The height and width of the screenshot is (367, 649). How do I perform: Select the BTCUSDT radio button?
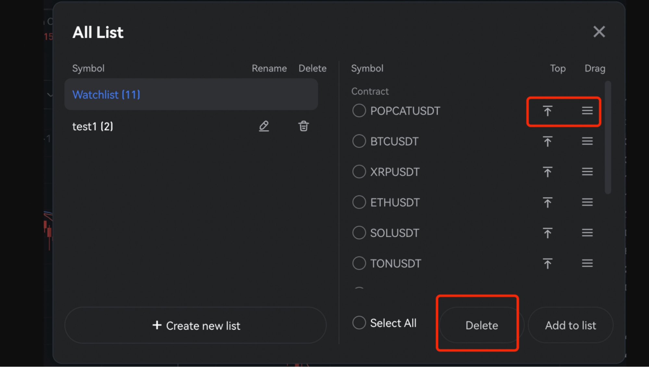tap(359, 141)
